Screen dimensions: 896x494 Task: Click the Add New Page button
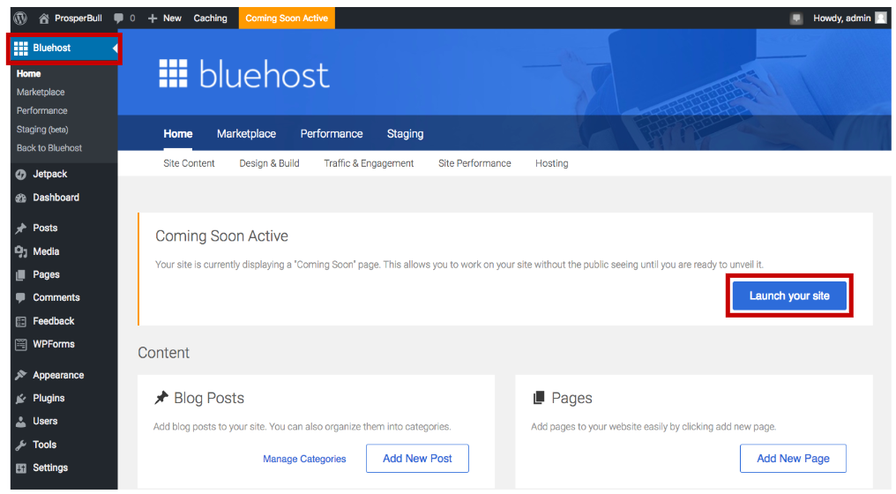pyautogui.click(x=793, y=458)
